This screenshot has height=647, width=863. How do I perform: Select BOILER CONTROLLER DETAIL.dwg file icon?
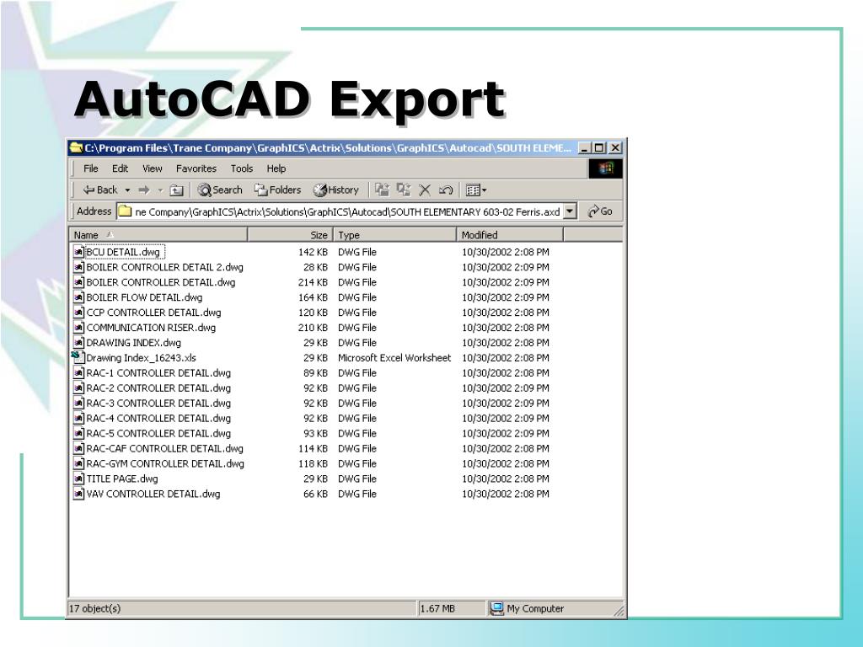pos(78,282)
